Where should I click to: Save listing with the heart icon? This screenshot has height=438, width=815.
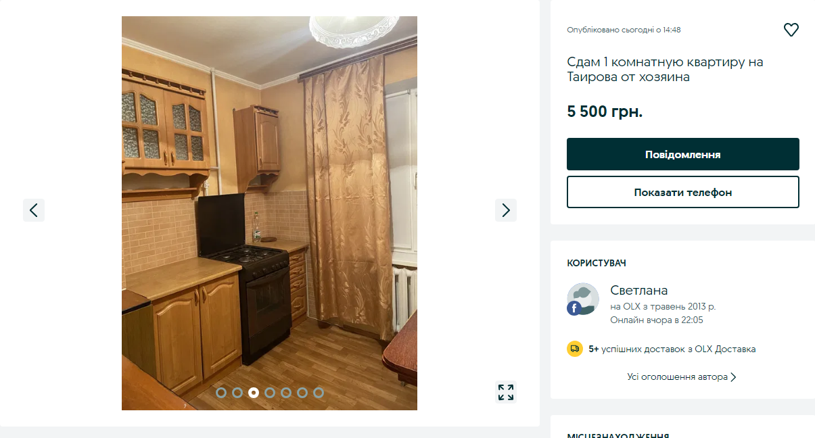[x=791, y=30]
